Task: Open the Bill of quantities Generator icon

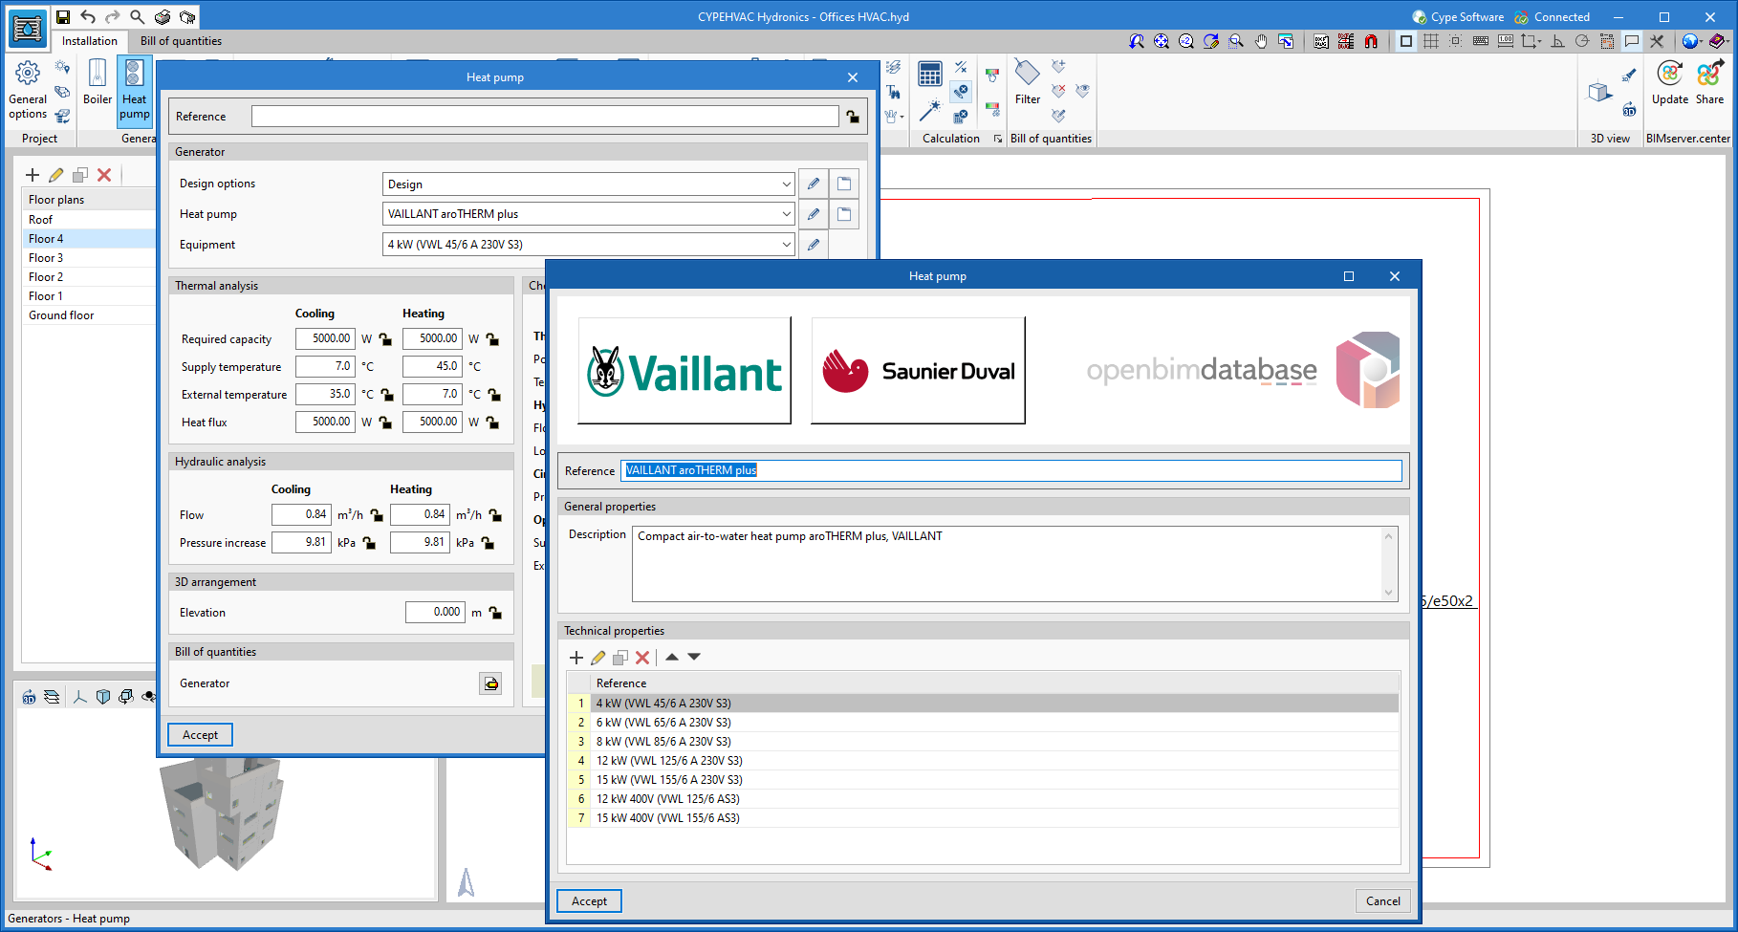Action: click(x=490, y=683)
